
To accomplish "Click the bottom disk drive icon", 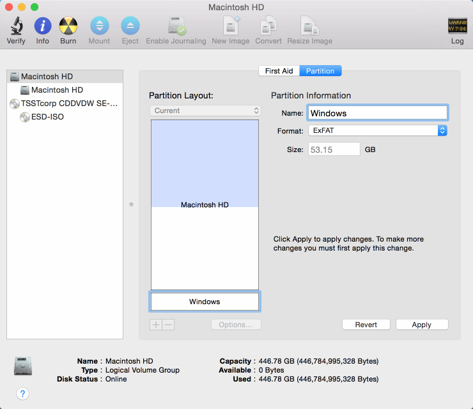I will click(23, 366).
